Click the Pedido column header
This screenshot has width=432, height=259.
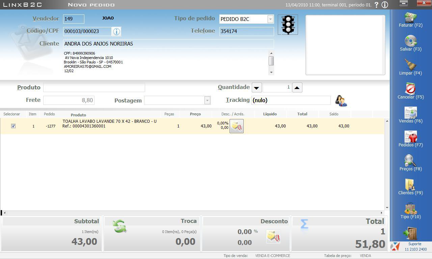(x=49, y=114)
